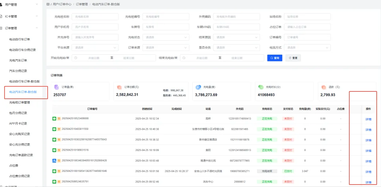This screenshot has width=381, height=187.
Task: Open the 电流方式 dropdown filter
Action: pyautogui.click(x=307, y=48)
